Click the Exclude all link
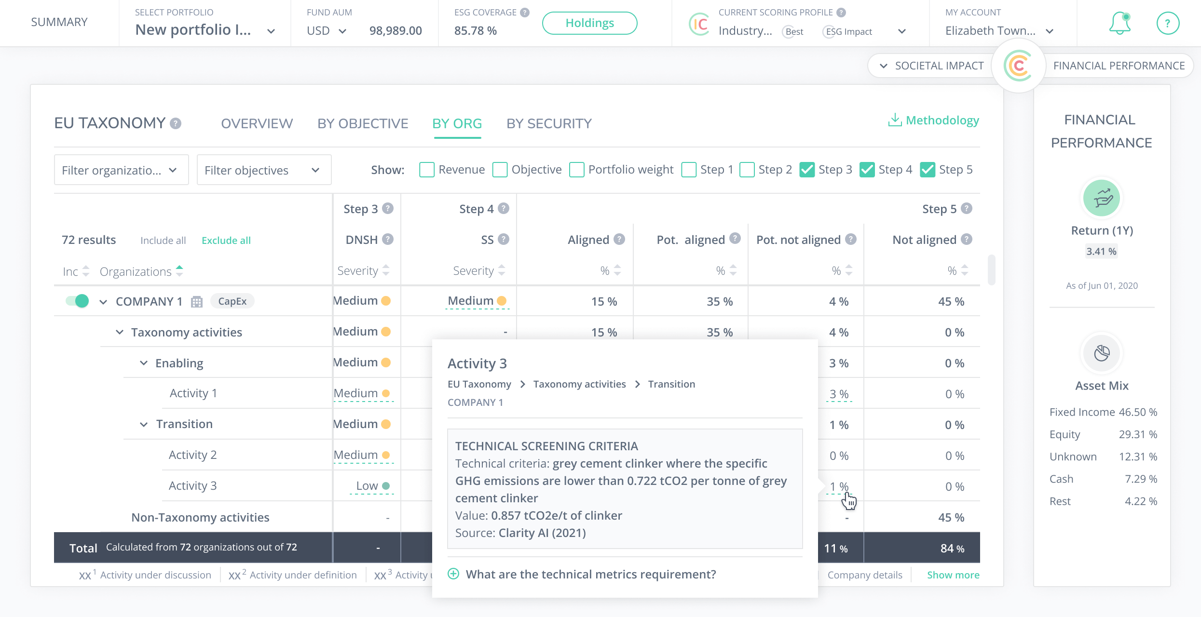This screenshot has height=617, width=1201. point(226,240)
